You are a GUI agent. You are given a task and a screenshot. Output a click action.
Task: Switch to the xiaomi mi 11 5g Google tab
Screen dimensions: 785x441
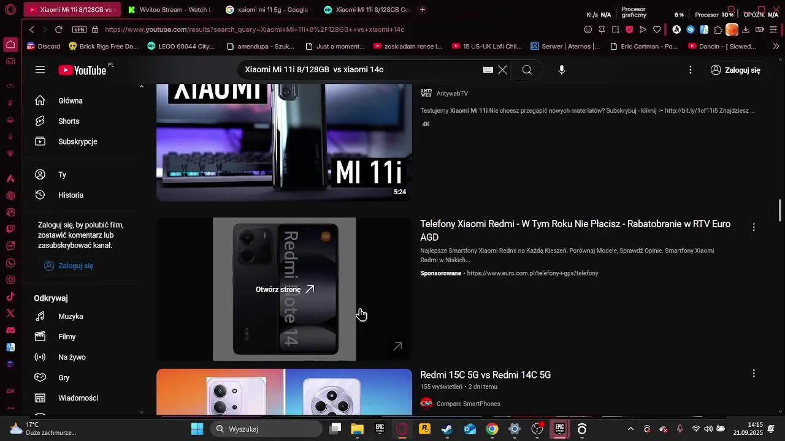click(x=267, y=10)
